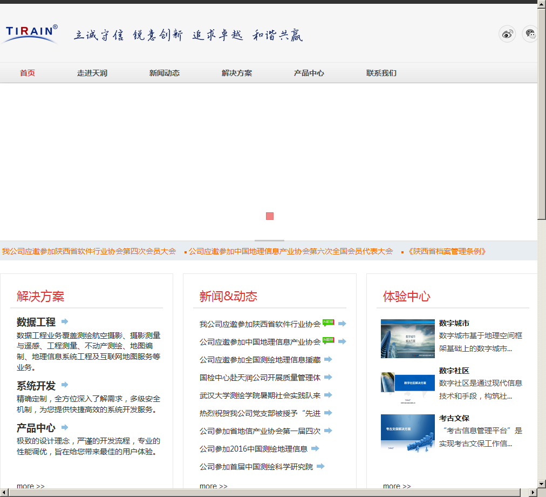Click the arrow next to 公司参加2016中国测绘地理信息
The image size is (546, 497).
tap(316, 448)
